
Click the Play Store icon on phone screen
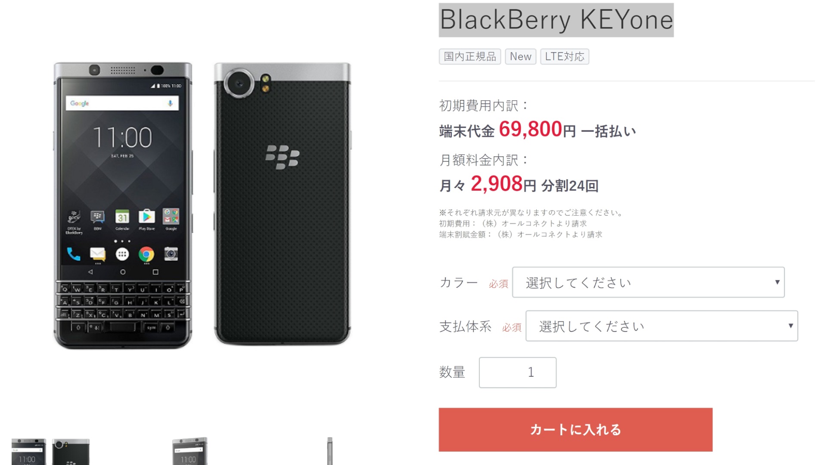146,217
